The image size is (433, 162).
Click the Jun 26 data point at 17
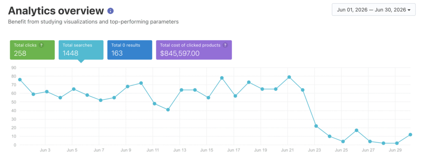356,130
